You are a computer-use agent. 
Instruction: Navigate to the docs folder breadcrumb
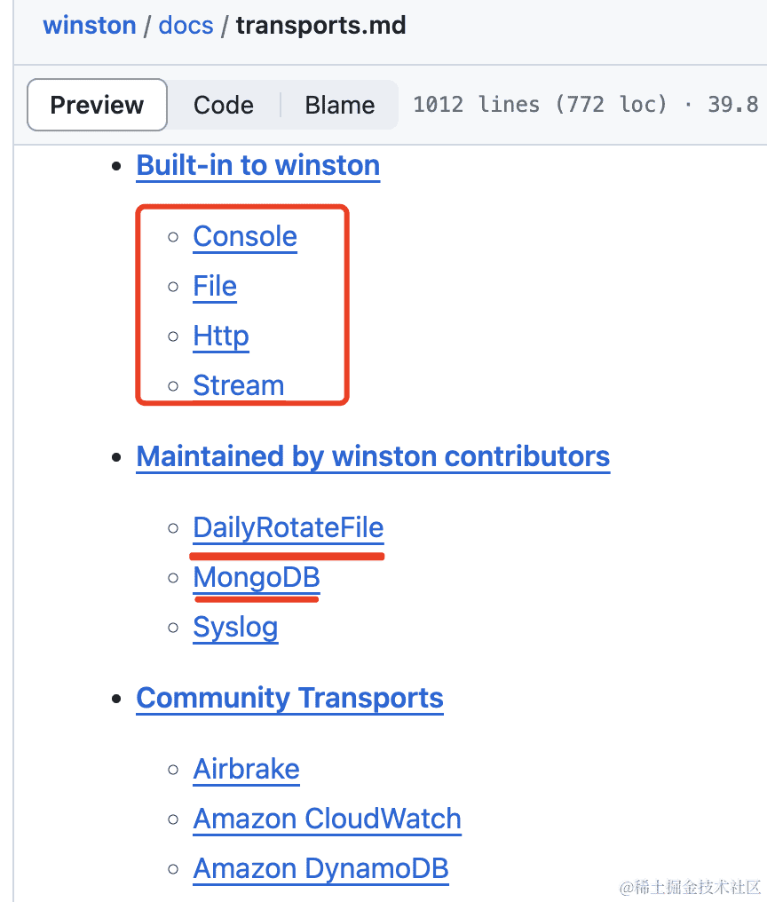186,24
